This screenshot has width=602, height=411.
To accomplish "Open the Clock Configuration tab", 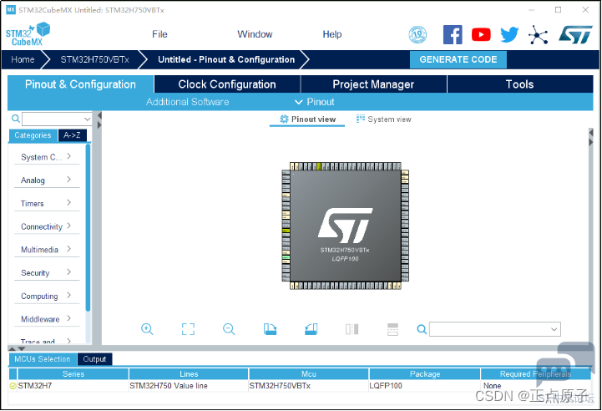I will click(x=227, y=84).
